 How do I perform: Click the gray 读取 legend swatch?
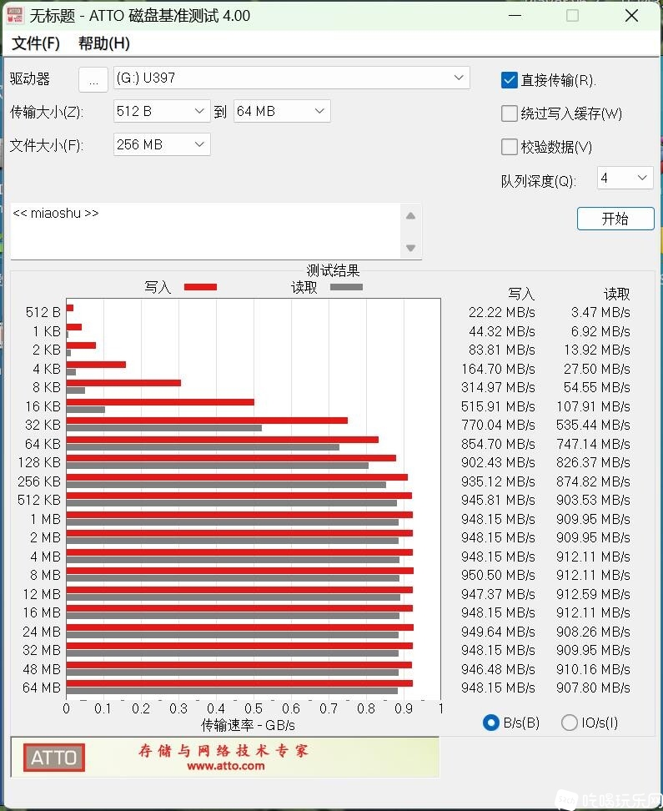346,287
